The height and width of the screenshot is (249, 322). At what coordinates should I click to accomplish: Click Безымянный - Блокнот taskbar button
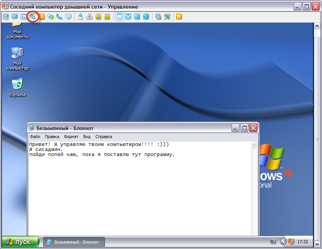[73, 242]
